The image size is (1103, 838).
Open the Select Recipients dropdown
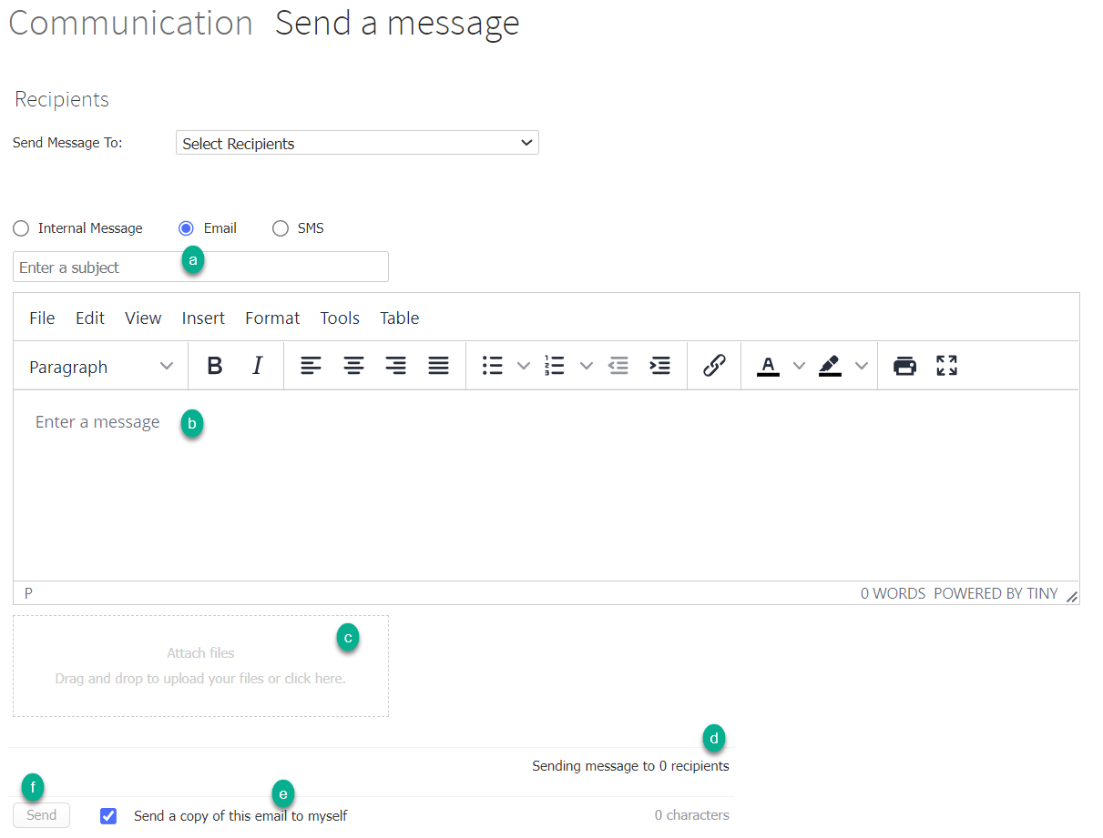click(356, 142)
